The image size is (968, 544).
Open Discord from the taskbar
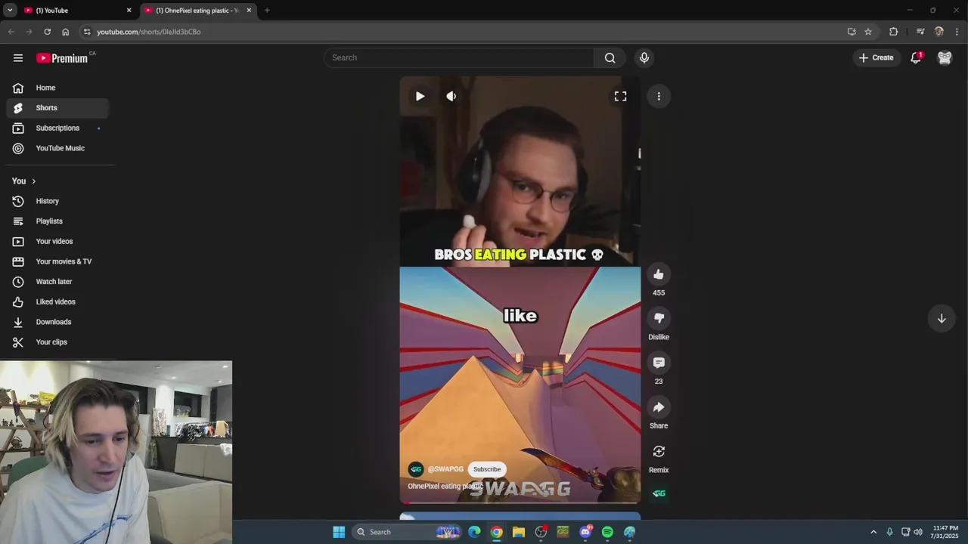585,532
